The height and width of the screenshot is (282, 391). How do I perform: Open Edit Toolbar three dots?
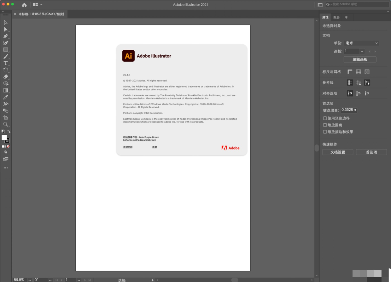(6, 168)
